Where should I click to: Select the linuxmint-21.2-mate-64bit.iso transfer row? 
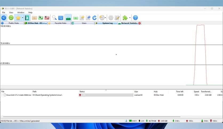click(x=111, y=95)
